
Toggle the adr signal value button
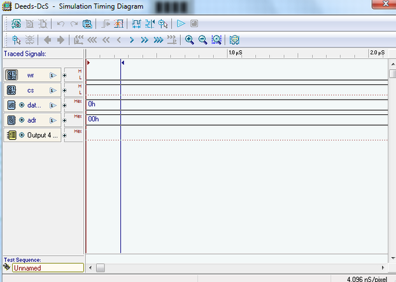point(53,120)
